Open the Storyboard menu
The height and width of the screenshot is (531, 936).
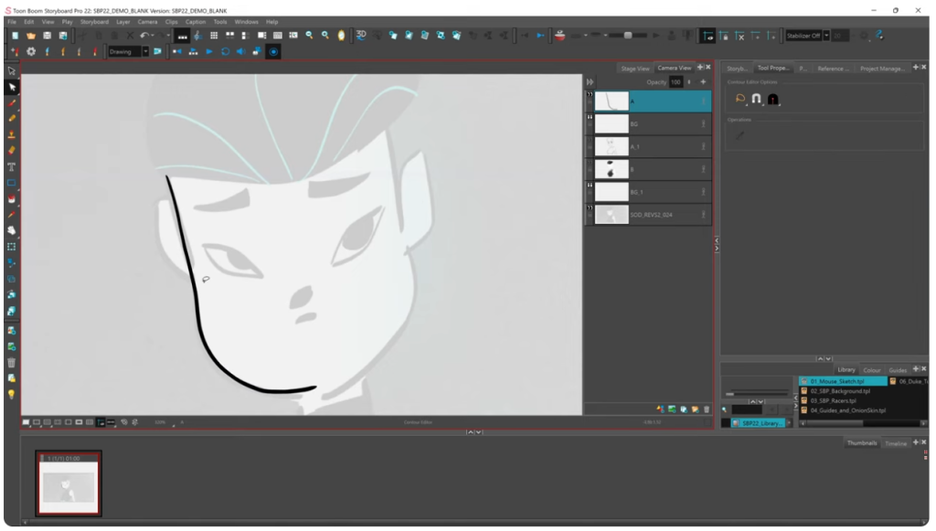coord(94,21)
